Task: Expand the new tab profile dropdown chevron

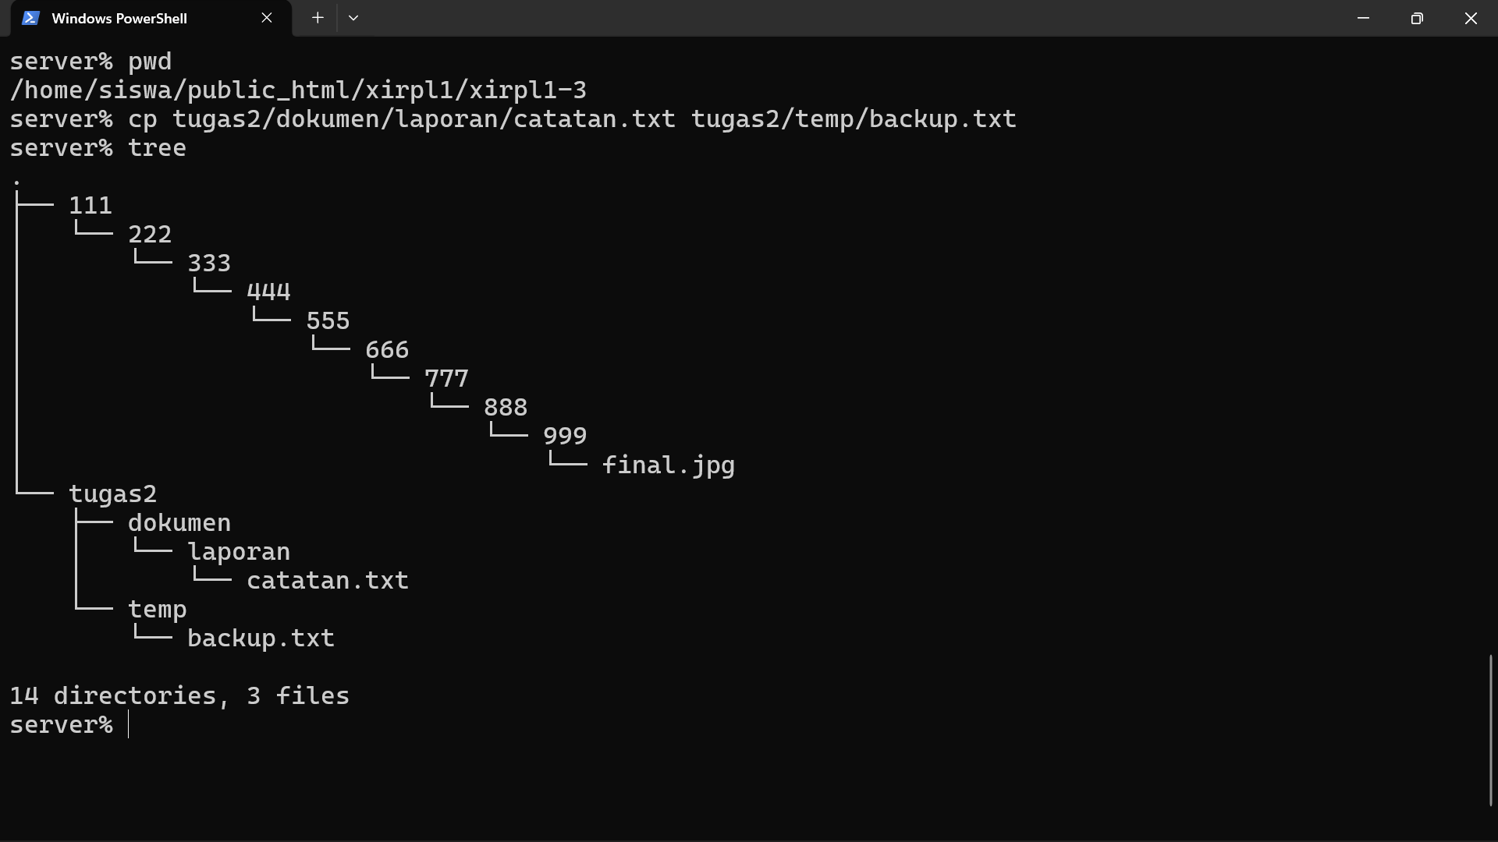Action: 353,18
